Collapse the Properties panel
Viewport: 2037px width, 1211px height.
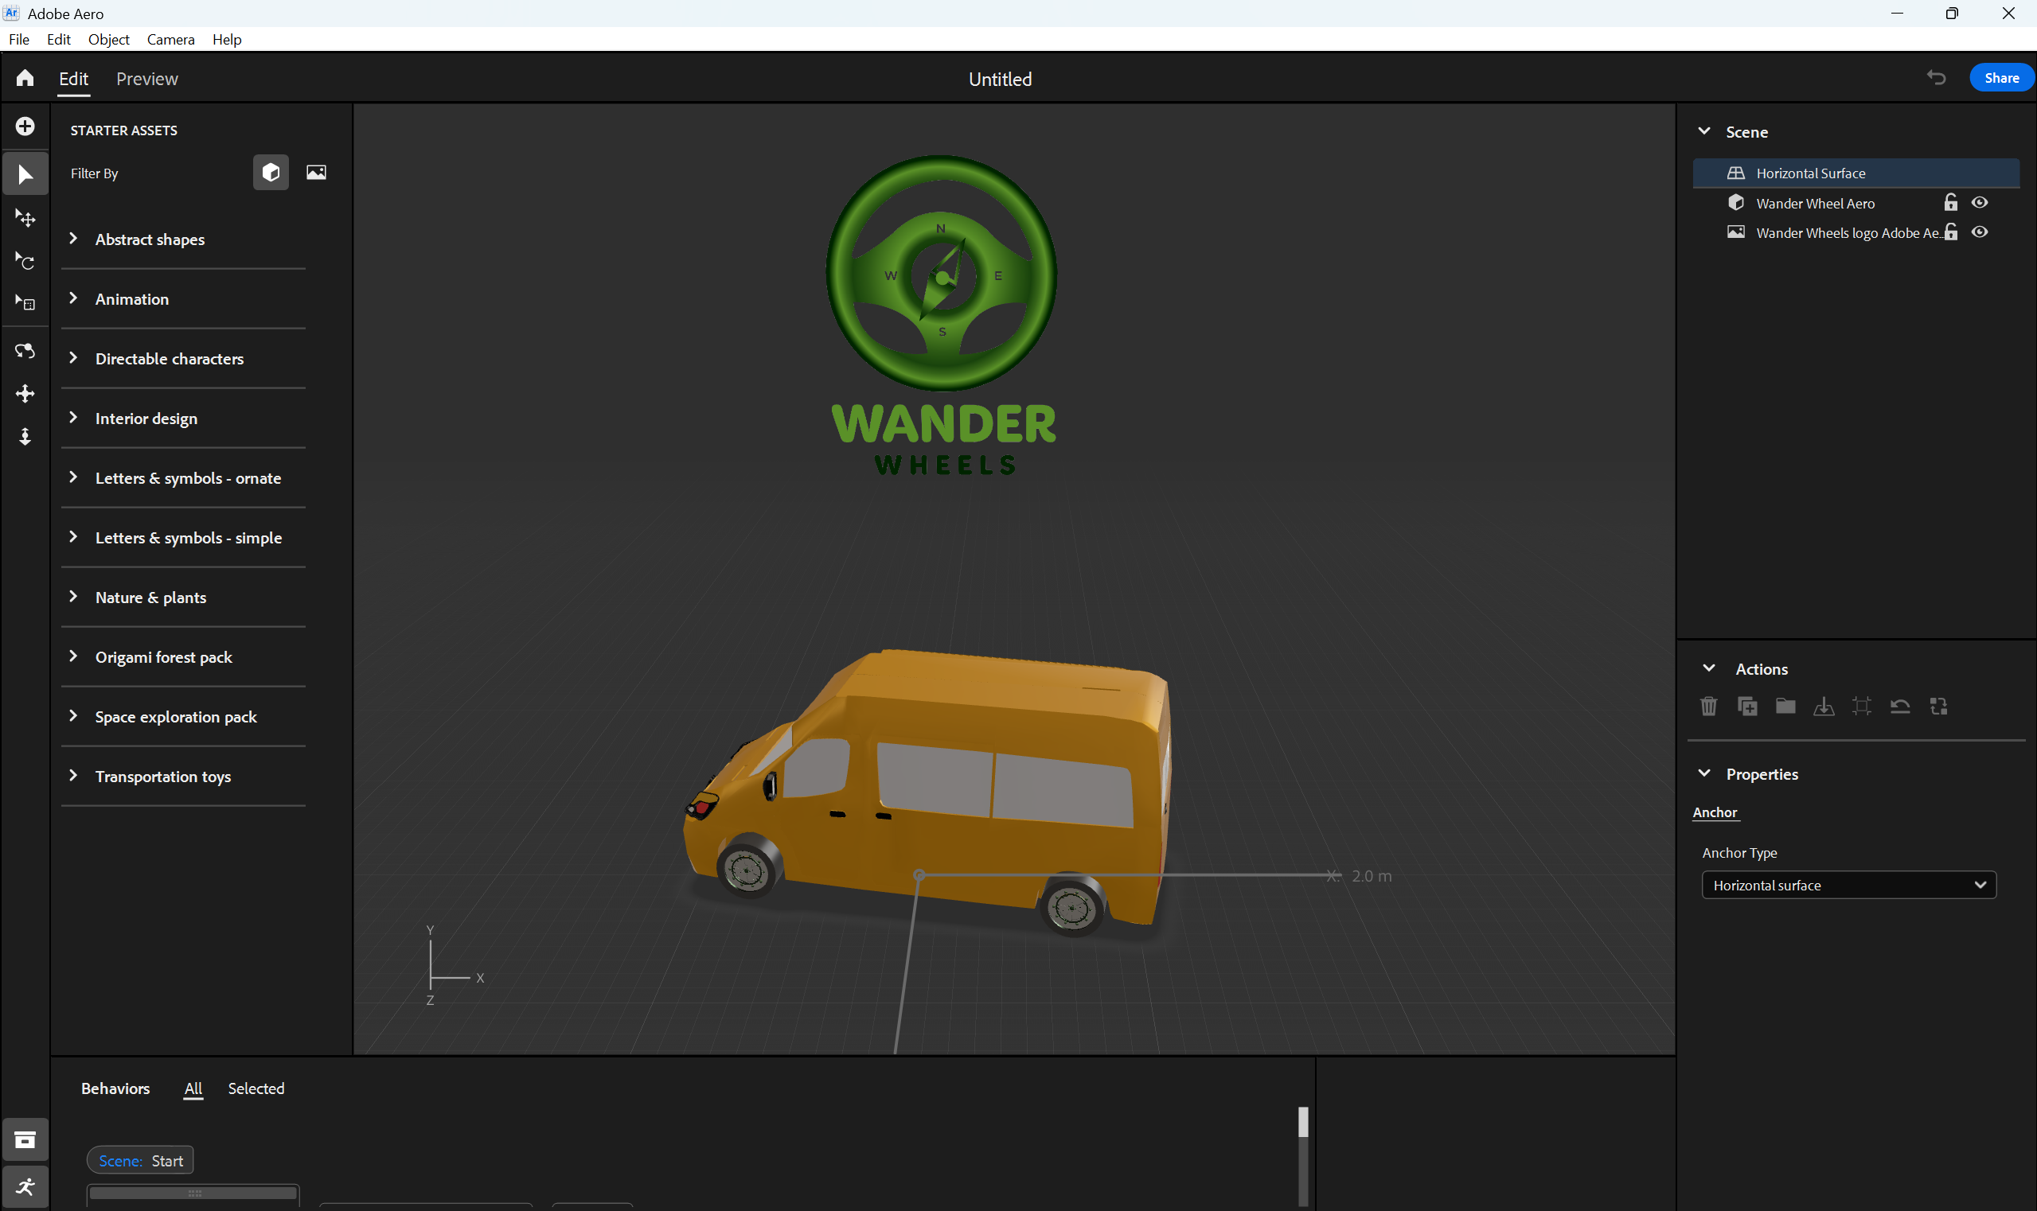coord(1704,773)
